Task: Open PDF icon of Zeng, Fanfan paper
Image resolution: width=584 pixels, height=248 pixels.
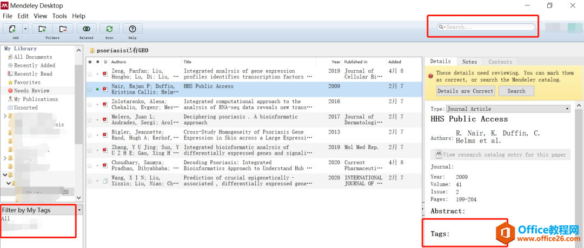Action: click(x=105, y=74)
